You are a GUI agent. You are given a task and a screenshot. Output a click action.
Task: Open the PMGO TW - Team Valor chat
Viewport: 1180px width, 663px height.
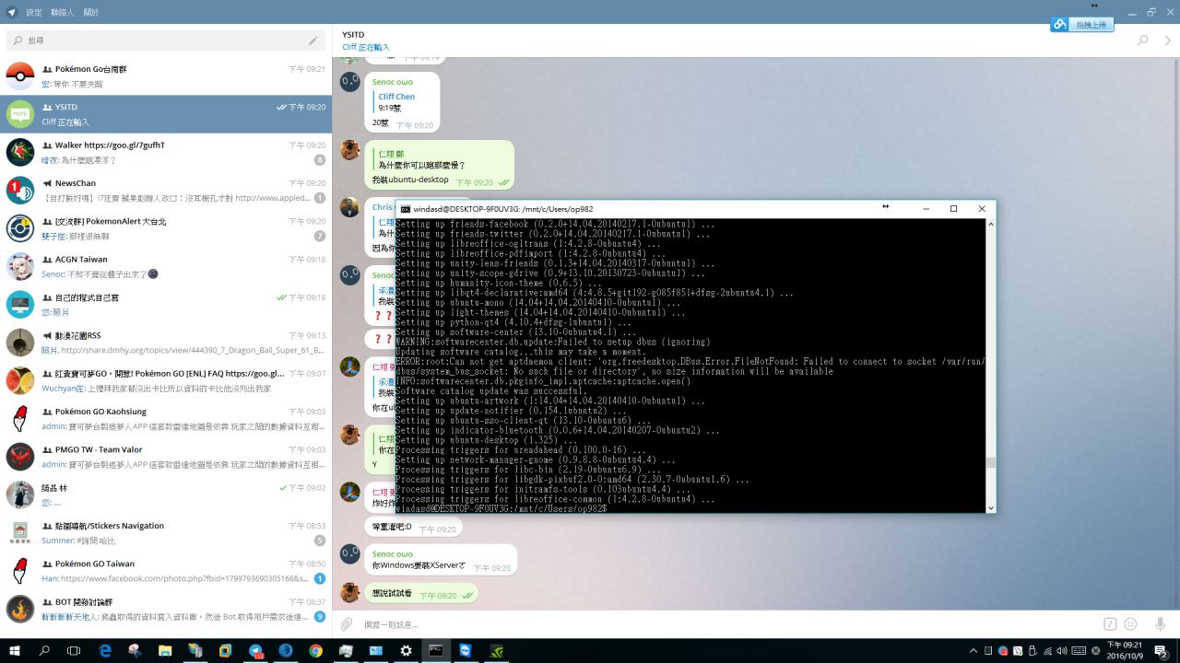pyautogui.click(x=166, y=457)
